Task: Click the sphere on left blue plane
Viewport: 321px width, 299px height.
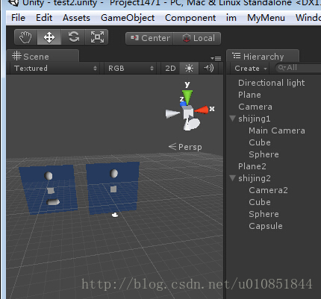Action: tap(49, 176)
